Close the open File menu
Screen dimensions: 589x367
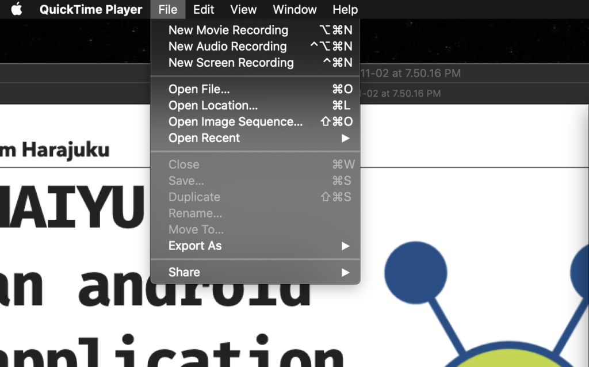click(x=168, y=9)
